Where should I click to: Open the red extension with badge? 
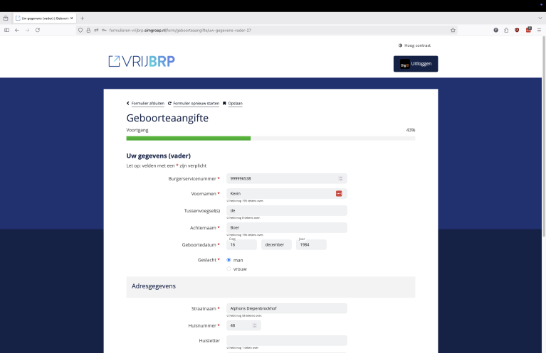click(x=529, y=30)
